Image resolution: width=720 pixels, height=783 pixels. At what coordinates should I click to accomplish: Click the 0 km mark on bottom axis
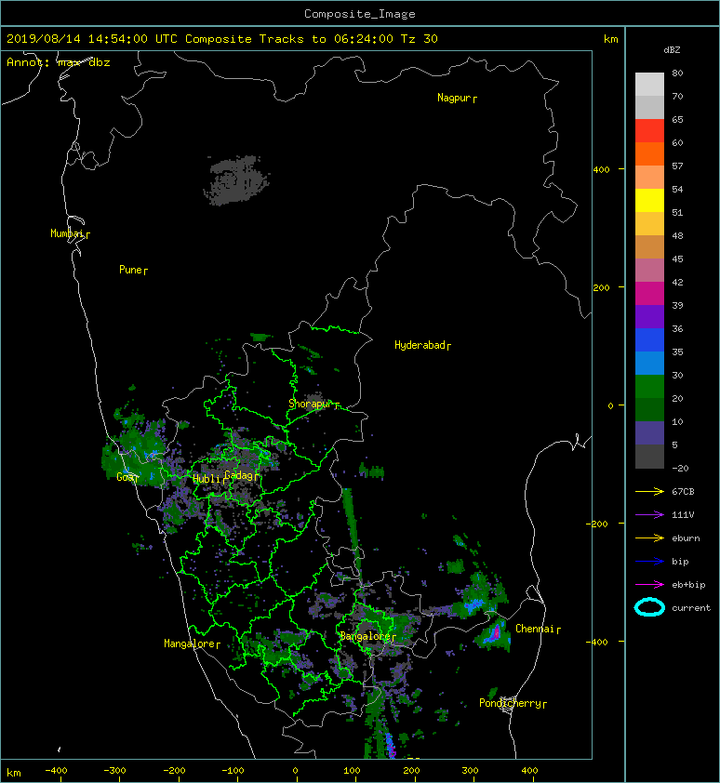click(x=295, y=771)
